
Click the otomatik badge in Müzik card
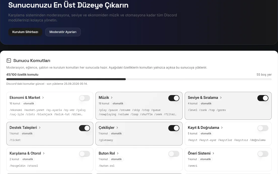tap(118, 103)
